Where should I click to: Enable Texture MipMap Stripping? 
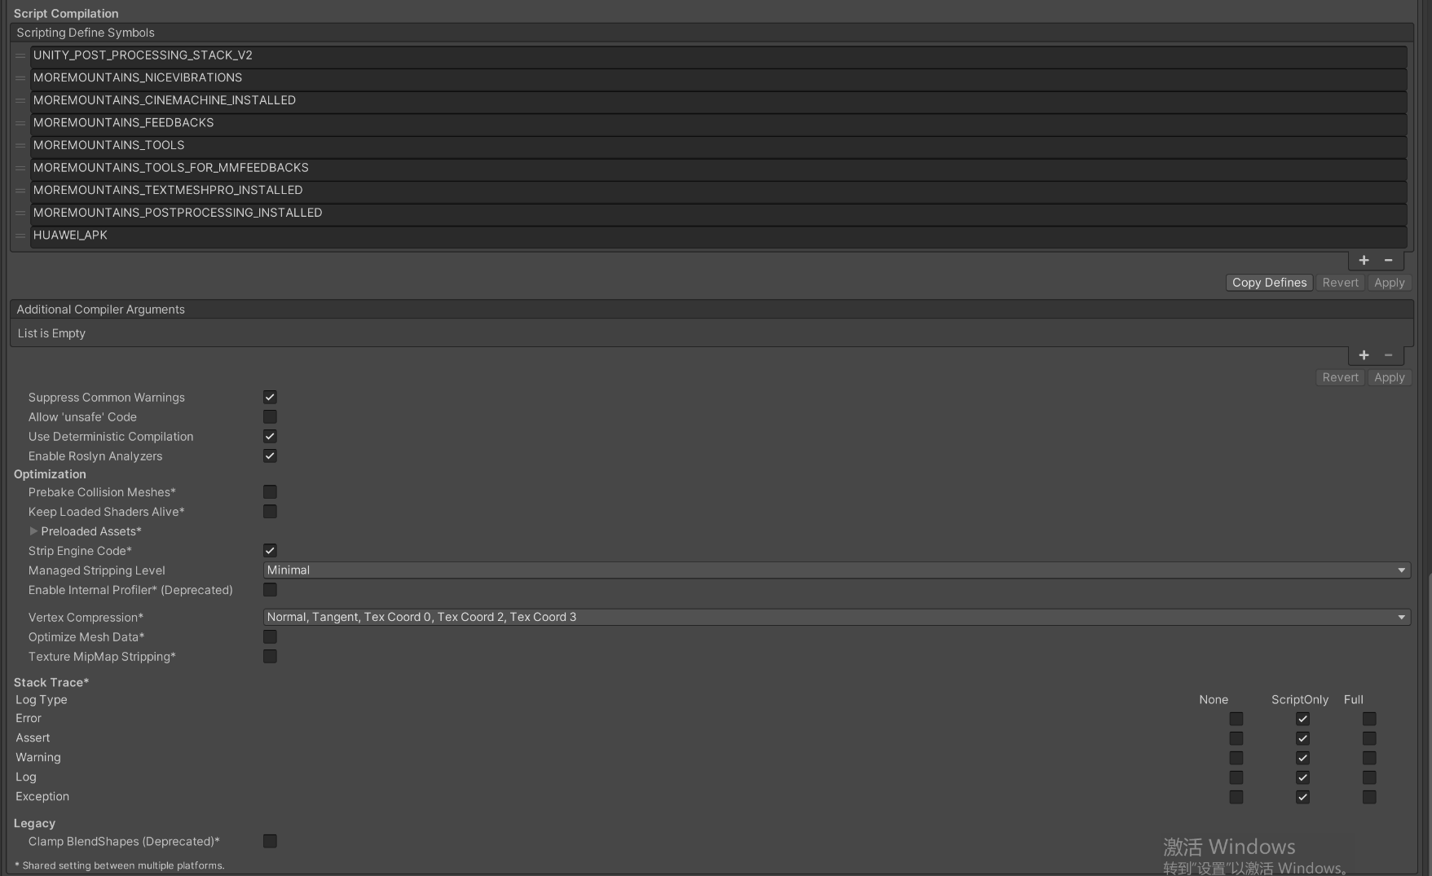[270, 656]
